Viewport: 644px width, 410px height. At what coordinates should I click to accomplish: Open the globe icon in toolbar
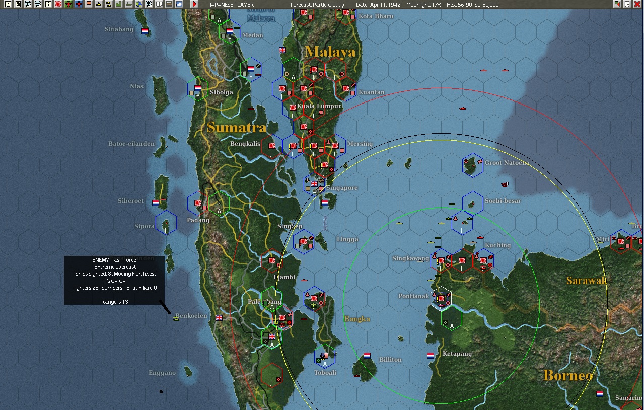click(138, 4)
